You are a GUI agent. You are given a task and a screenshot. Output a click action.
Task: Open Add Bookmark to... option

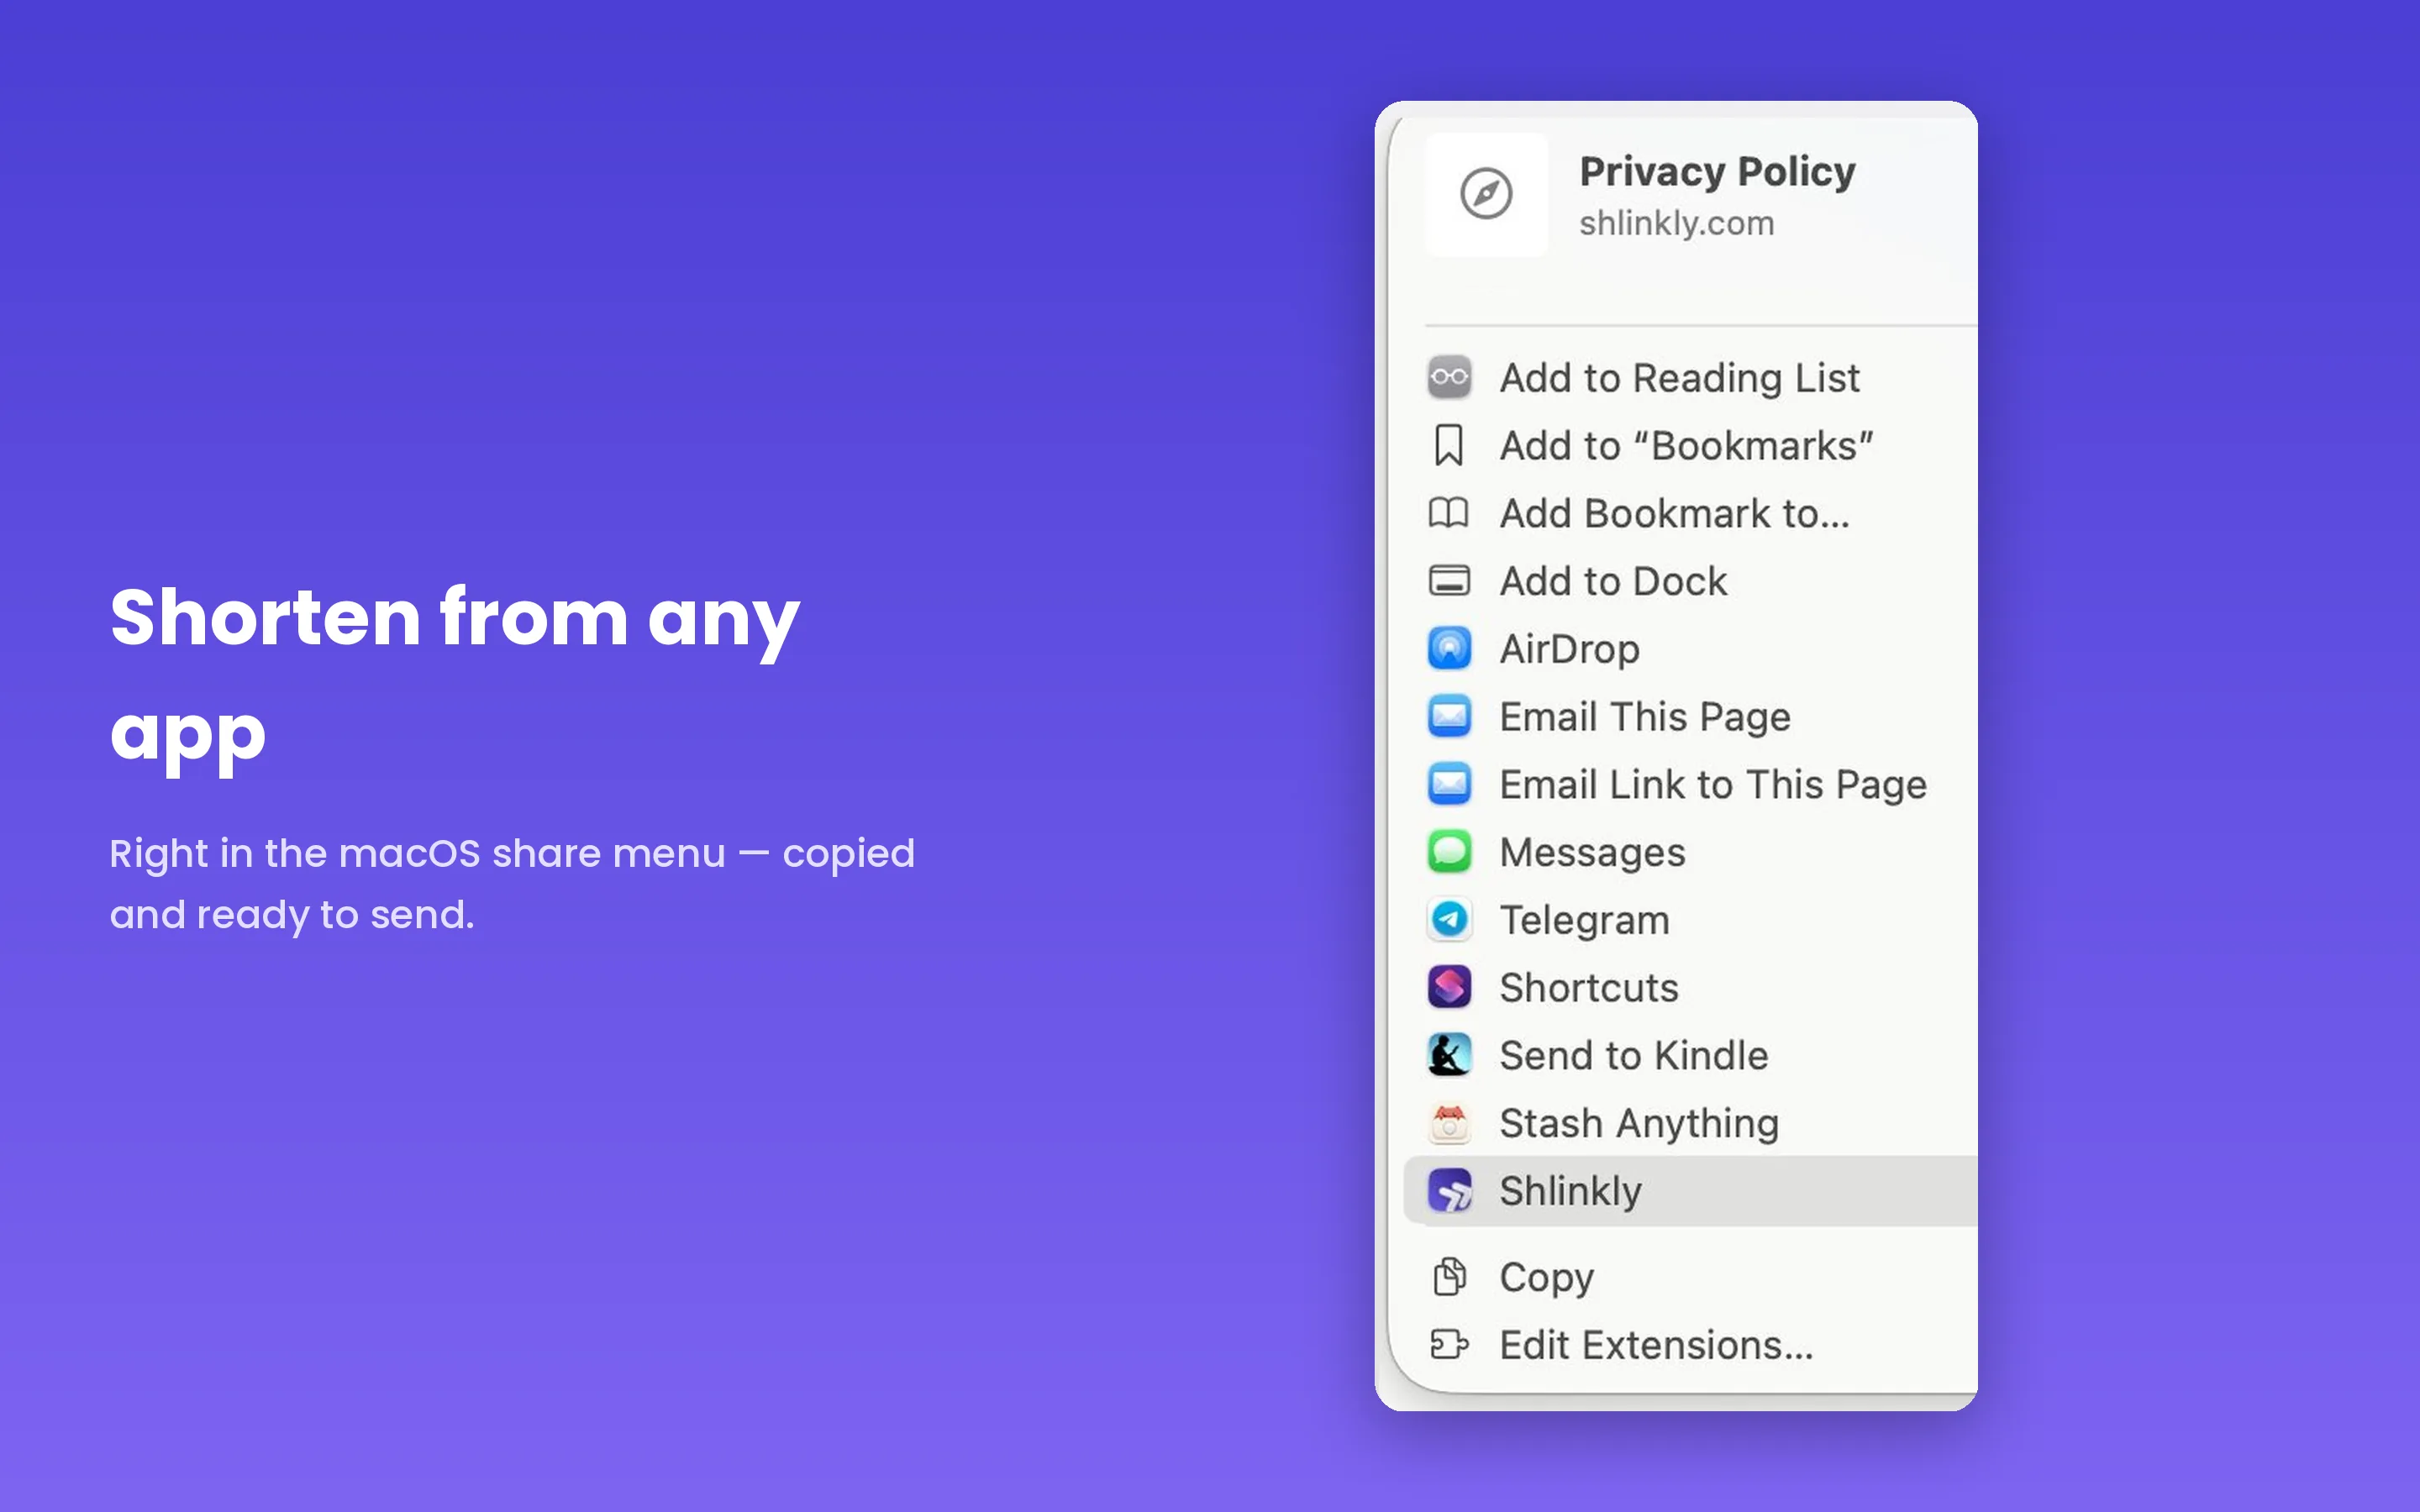click(1690, 513)
